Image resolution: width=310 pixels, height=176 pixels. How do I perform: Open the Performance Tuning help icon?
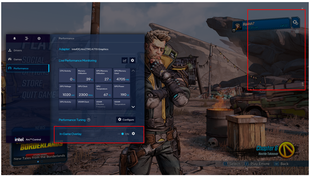click(x=88, y=120)
